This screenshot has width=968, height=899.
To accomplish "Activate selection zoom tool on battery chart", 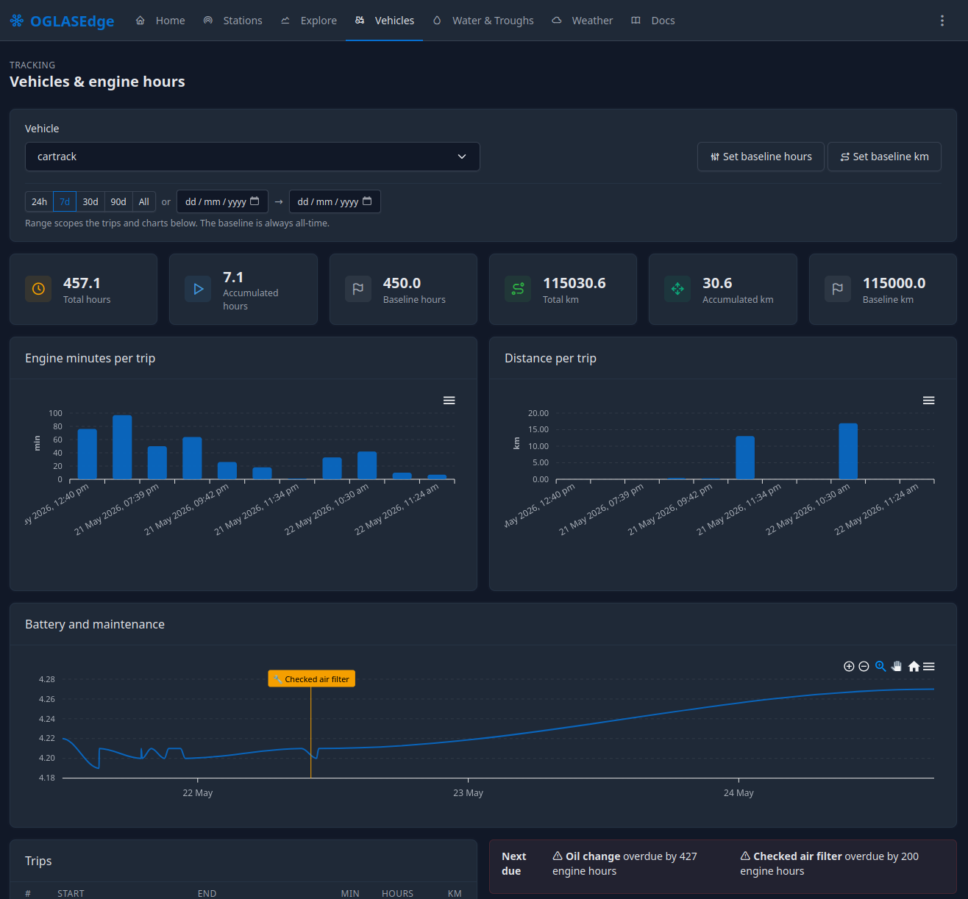I will [880, 666].
